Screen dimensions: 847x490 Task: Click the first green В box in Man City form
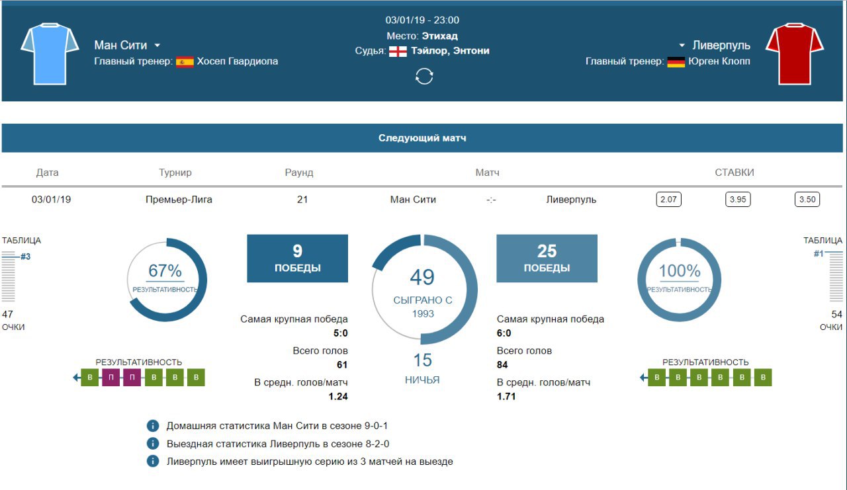90,378
